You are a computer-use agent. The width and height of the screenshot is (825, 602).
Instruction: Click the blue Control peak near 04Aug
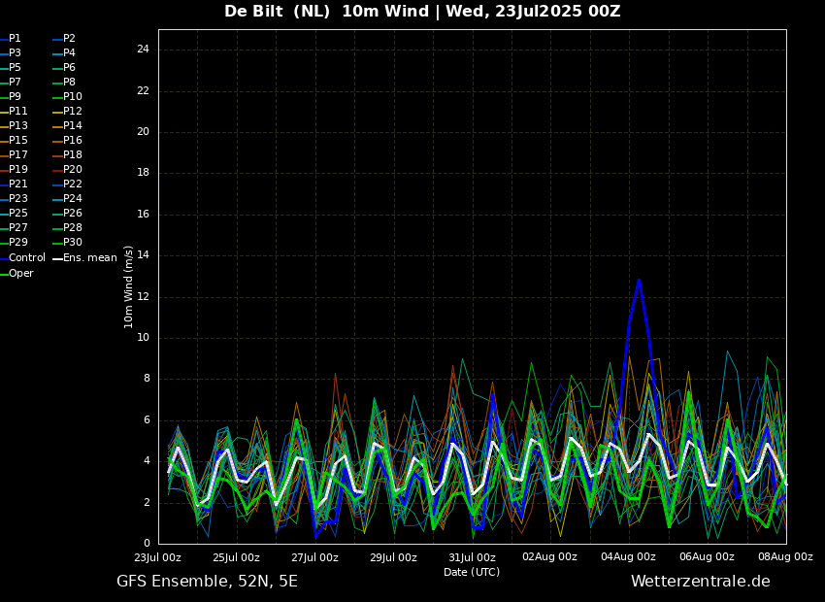639,281
